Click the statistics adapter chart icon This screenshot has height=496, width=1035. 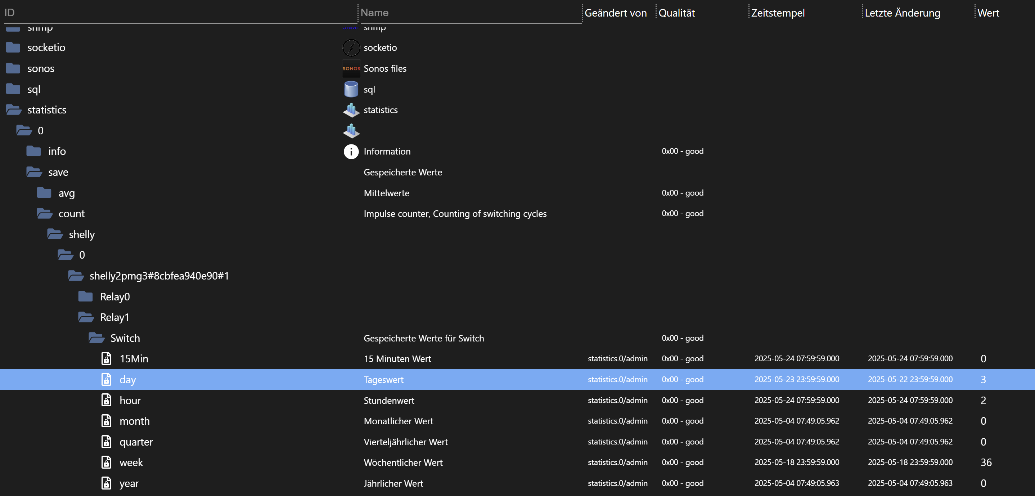[351, 110]
